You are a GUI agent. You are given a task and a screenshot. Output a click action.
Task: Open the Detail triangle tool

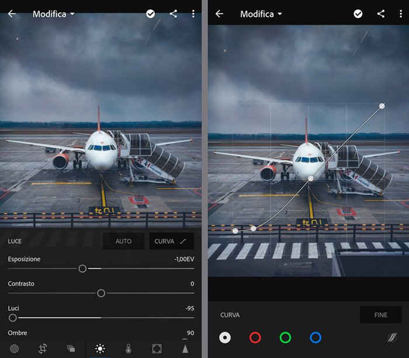pyautogui.click(x=185, y=349)
